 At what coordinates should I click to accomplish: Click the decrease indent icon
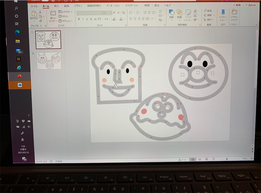pos(145,12)
